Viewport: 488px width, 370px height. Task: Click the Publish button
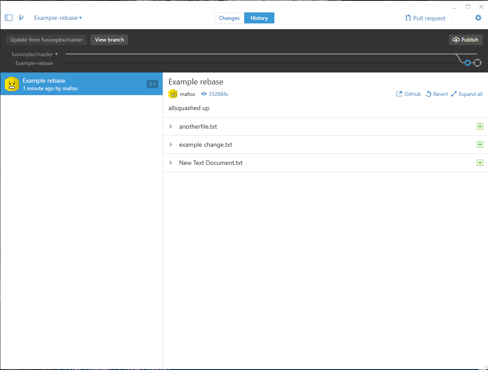[x=465, y=40]
